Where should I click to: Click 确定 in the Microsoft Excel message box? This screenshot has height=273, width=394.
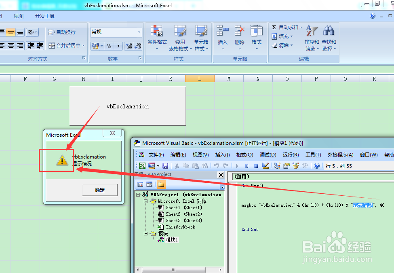pos(99,190)
